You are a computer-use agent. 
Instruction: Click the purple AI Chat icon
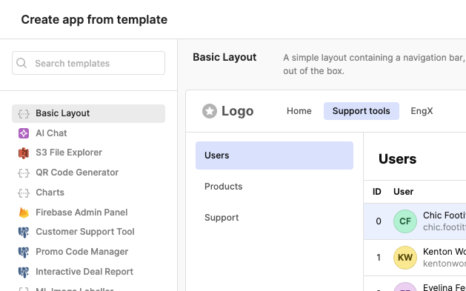(24, 133)
